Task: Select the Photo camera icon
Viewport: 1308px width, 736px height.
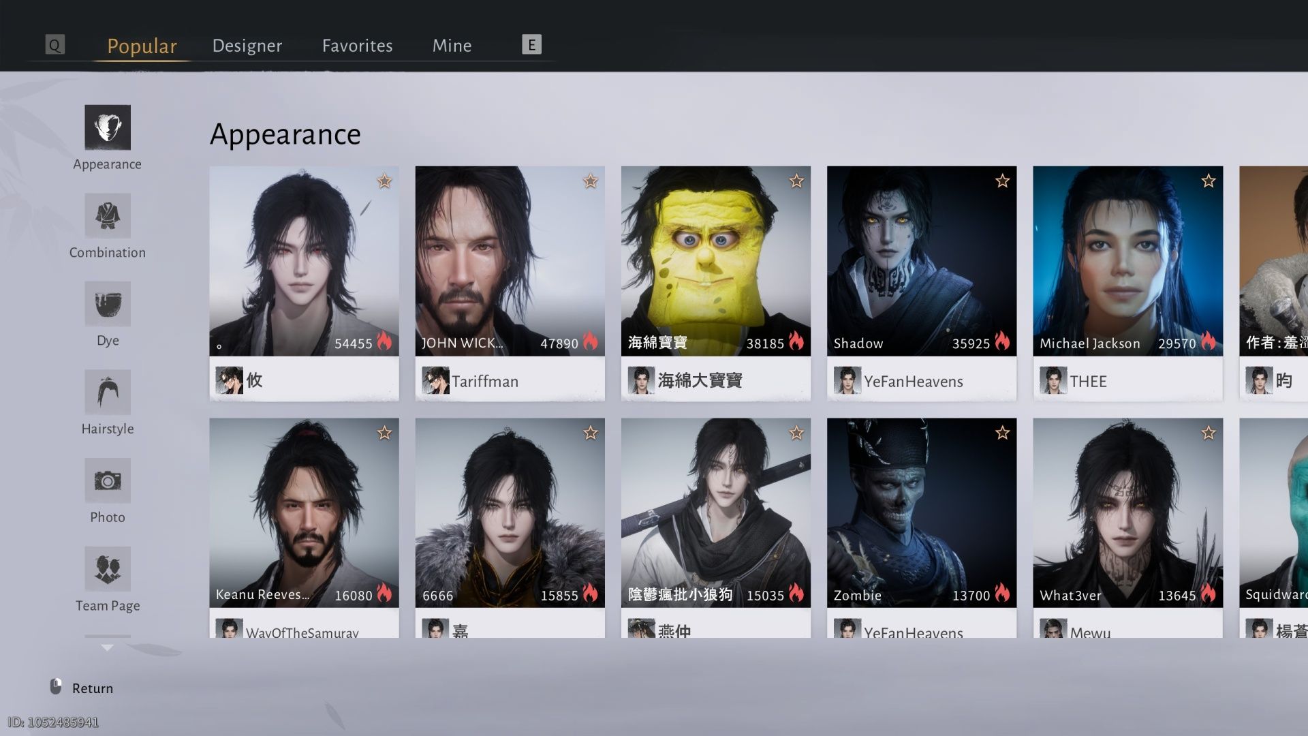Action: [107, 480]
